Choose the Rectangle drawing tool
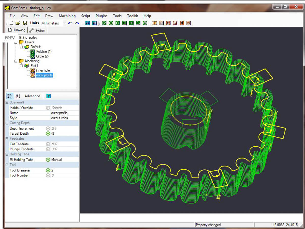This screenshot has width=305, height=229. 124,23
